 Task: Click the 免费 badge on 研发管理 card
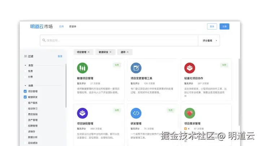pyautogui.click(x=170, y=110)
